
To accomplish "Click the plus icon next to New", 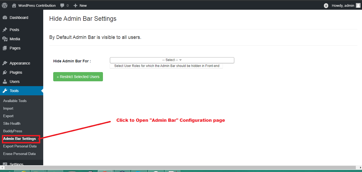I will (75, 5).
